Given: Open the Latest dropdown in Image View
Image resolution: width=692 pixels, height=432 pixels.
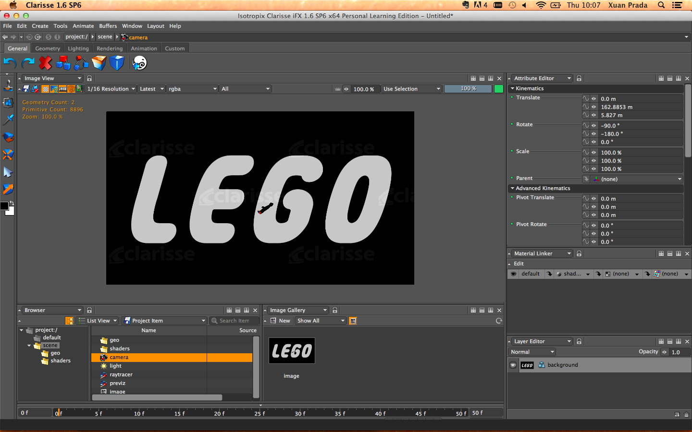Looking at the screenshot, I should pyautogui.click(x=151, y=89).
